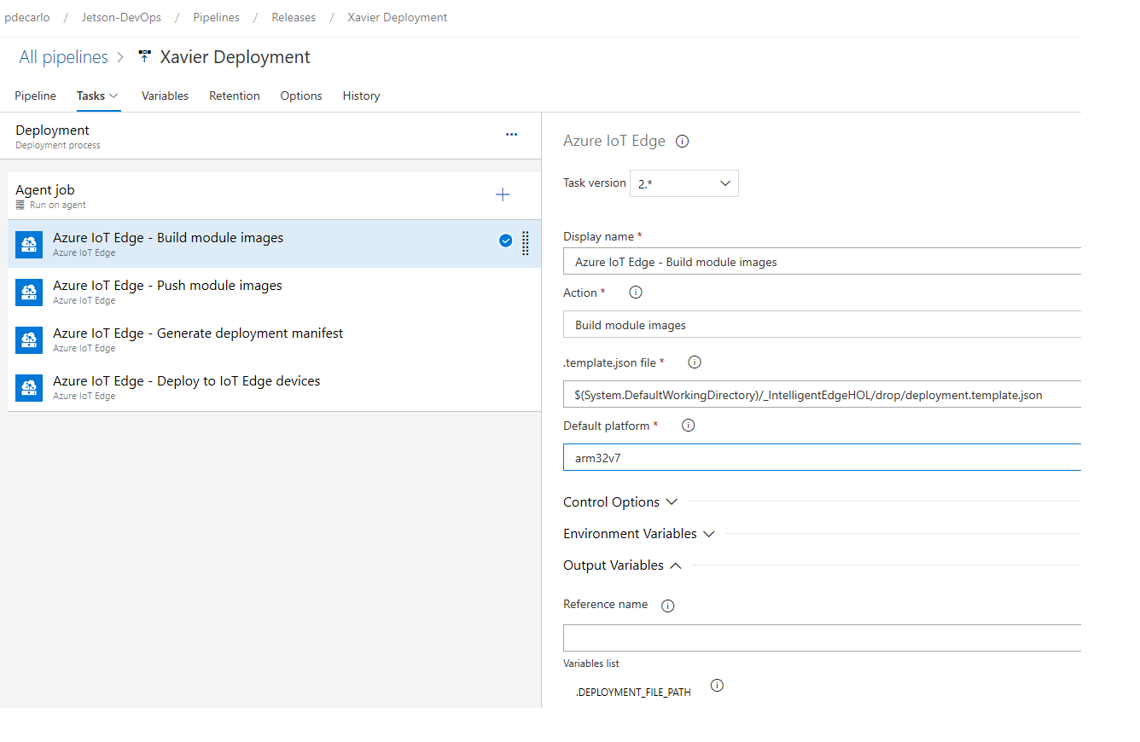
Task: Click the Deploy to IoT Edge devices icon
Action: (x=28, y=388)
